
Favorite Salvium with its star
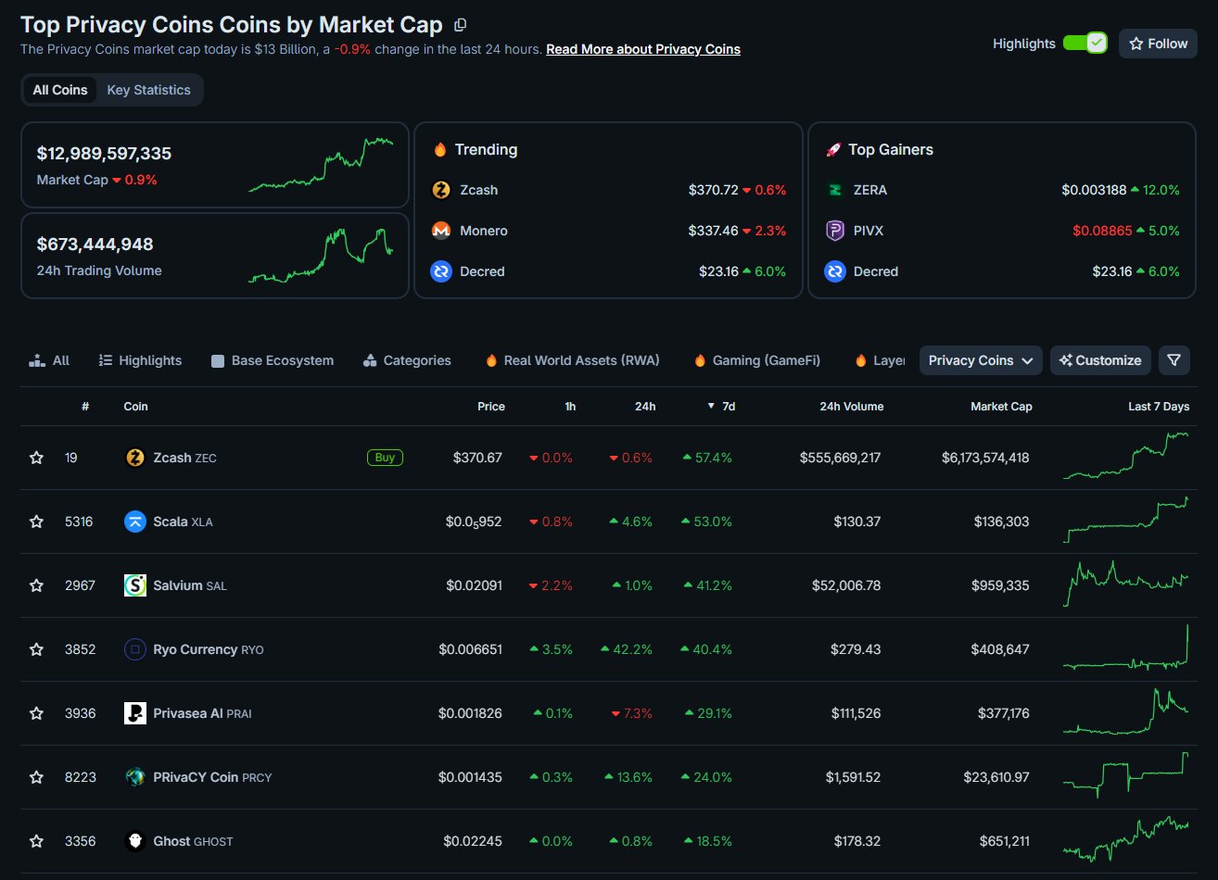coord(36,585)
